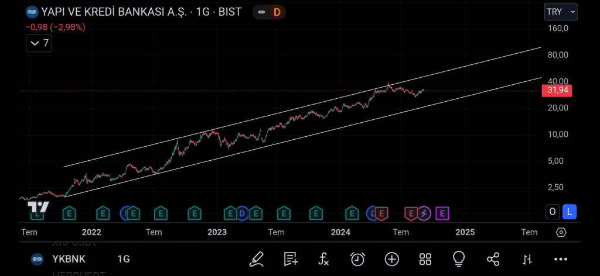This screenshot has width=600, height=276.
Task: Tap the red 31,94 current price label
Action: pyautogui.click(x=557, y=91)
